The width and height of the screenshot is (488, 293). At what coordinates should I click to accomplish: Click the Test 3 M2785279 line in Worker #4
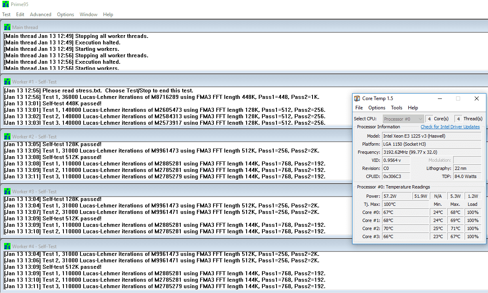165,286
